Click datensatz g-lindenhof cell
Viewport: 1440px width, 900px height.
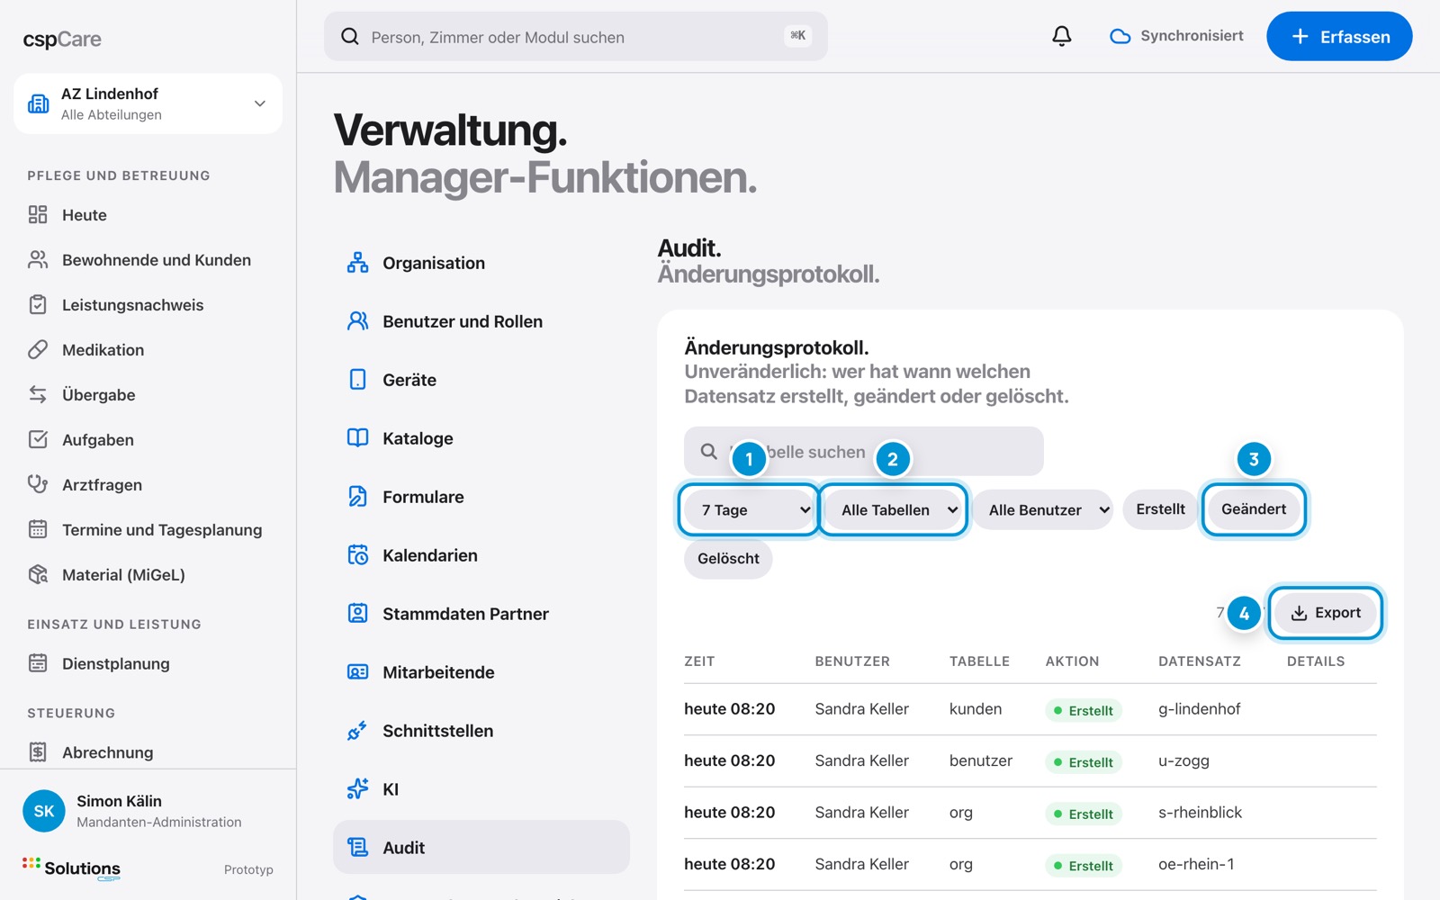point(1199,709)
